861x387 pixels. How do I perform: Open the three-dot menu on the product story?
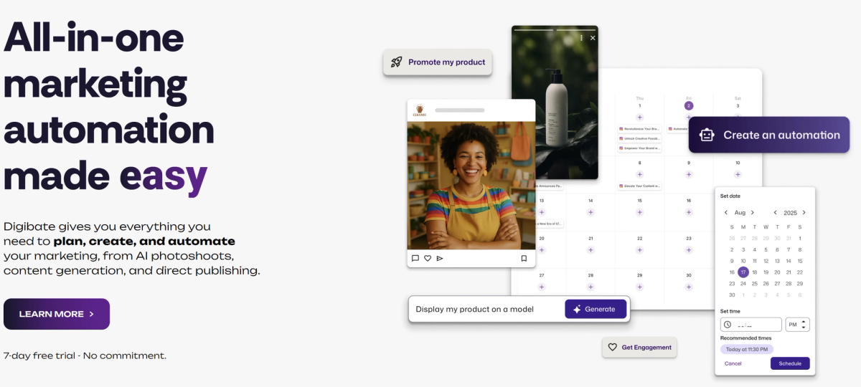point(581,38)
